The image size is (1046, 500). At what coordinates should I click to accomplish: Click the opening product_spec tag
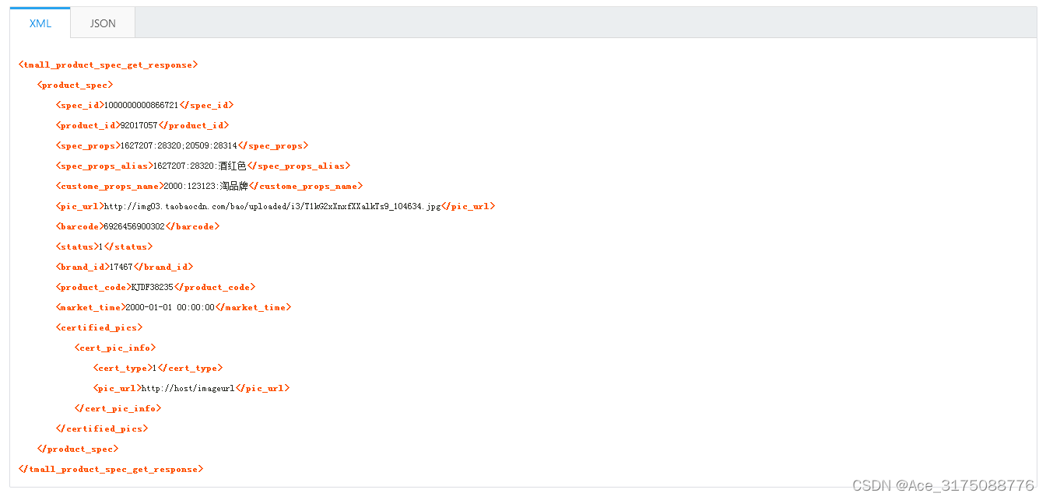click(75, 85)
